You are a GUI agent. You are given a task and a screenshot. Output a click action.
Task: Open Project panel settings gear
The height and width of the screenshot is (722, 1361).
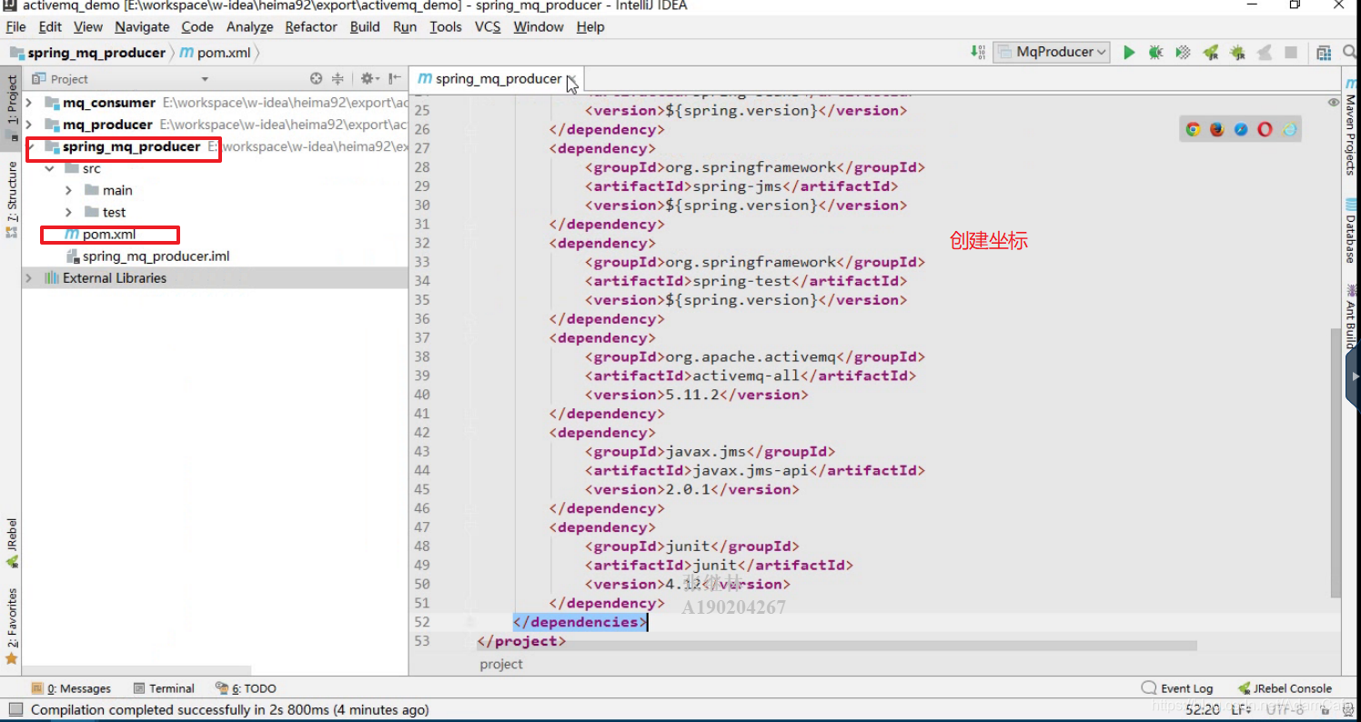[368, 79]
